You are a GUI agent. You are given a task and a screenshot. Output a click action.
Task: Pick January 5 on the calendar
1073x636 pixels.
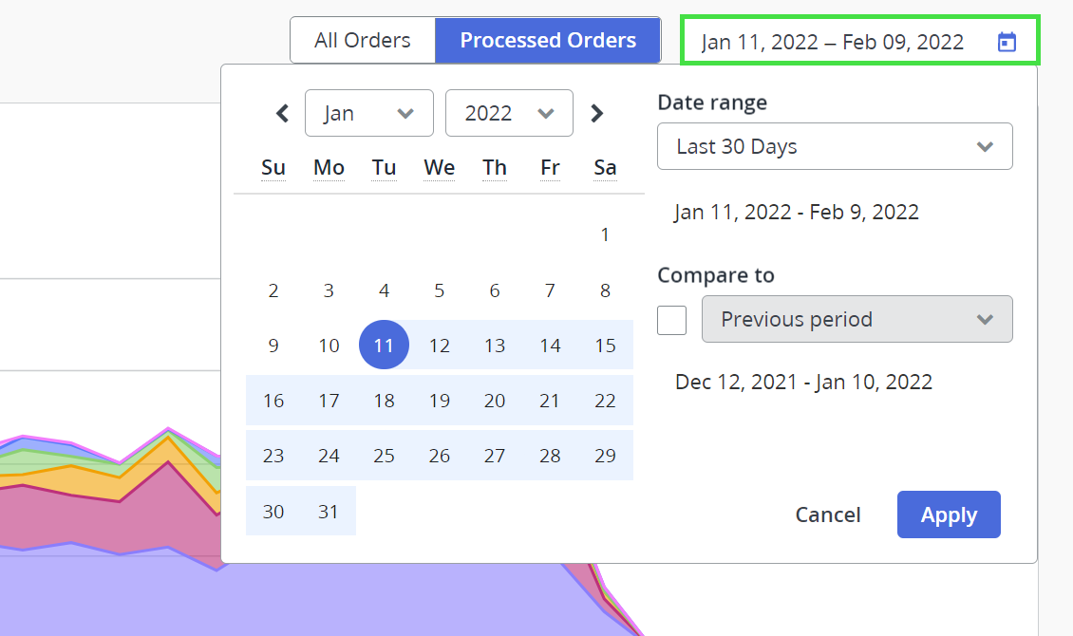click(x=439, y=290)
